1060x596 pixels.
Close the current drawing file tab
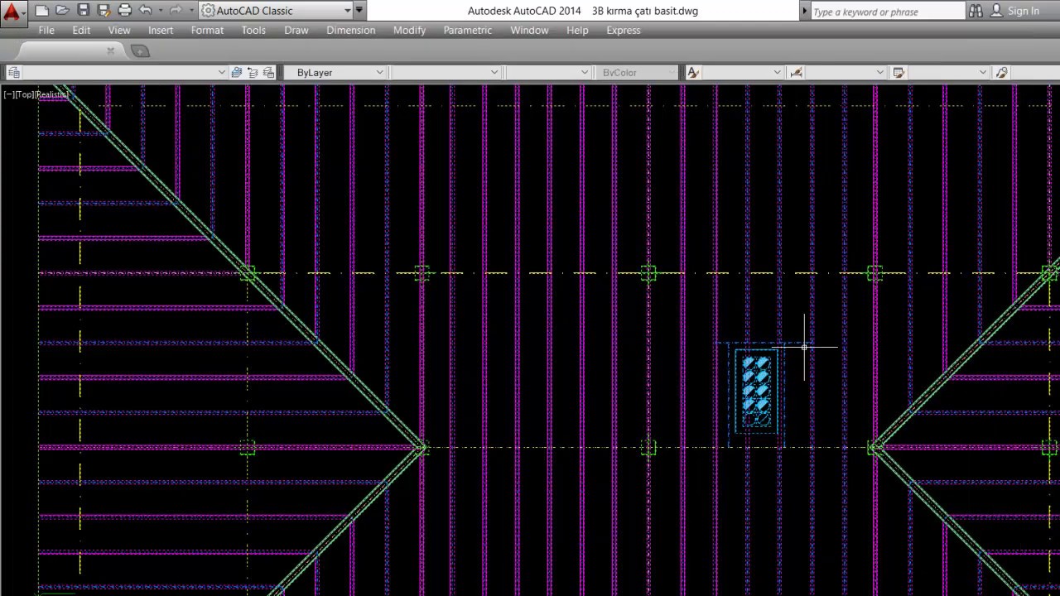pos(111,51)
